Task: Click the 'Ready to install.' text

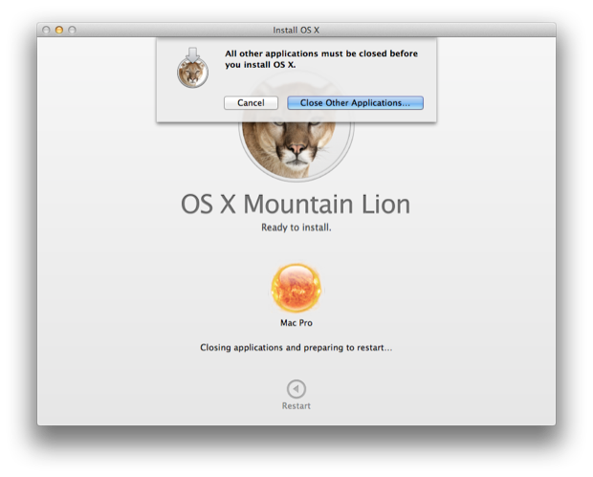Action: coord(296,228)
